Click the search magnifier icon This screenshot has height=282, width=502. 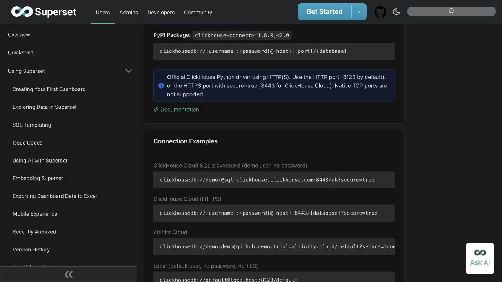coord(451,11)
